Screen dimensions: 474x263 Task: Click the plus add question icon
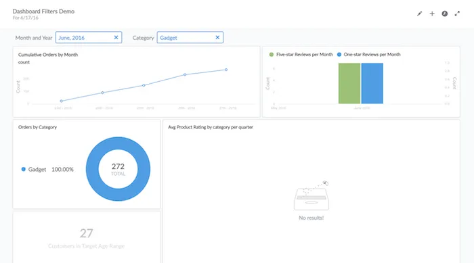[x=432, y=14]
